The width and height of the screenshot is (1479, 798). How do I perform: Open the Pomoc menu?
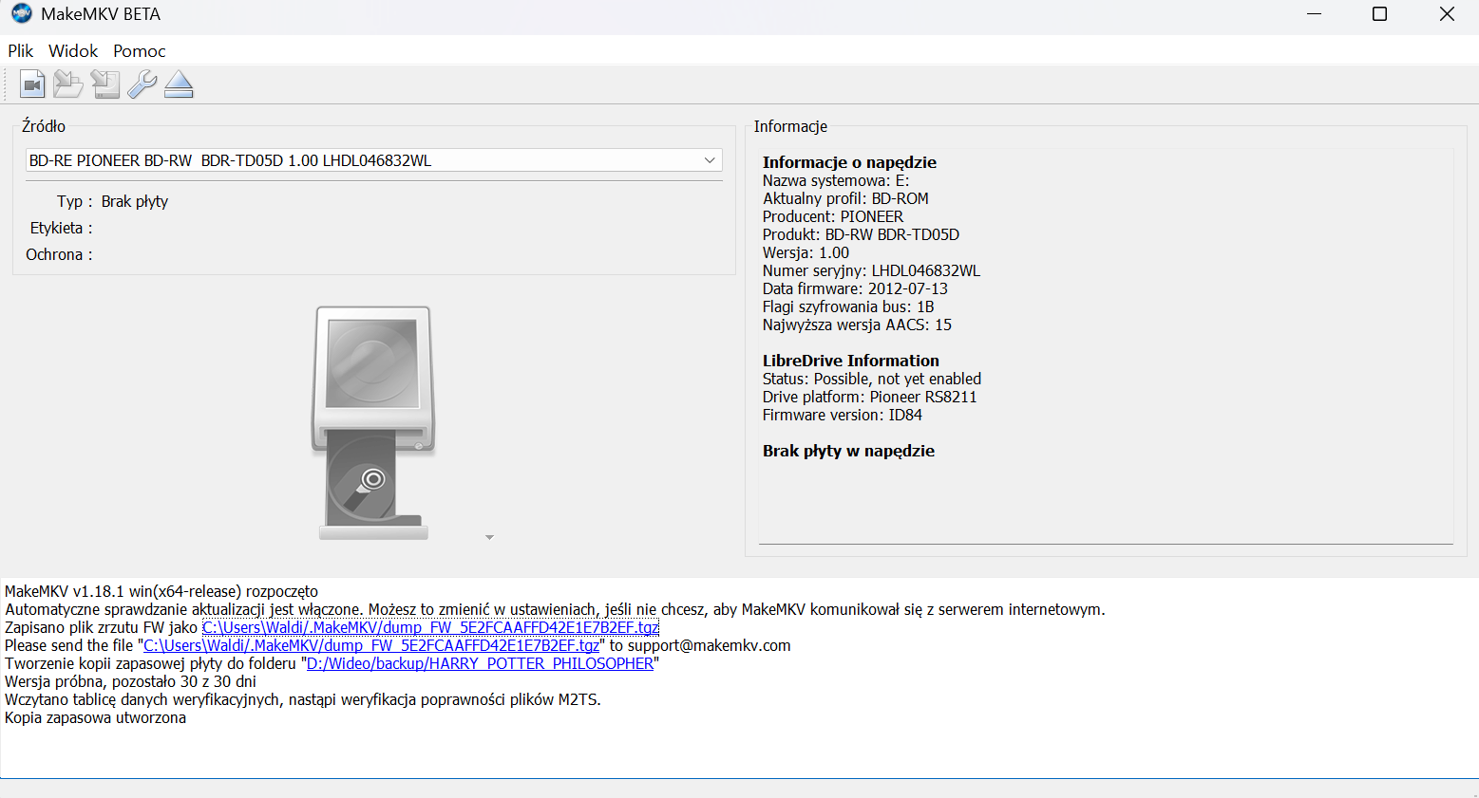pyautogui.click(x=139, y=51)
